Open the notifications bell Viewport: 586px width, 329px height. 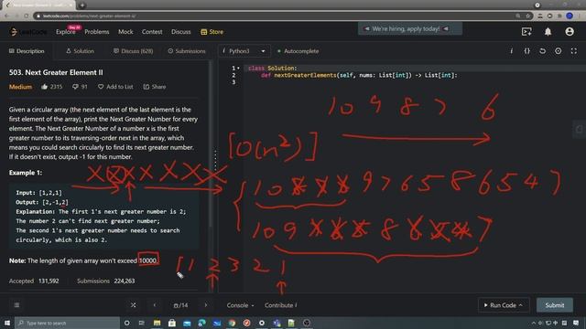pos(548,32)
